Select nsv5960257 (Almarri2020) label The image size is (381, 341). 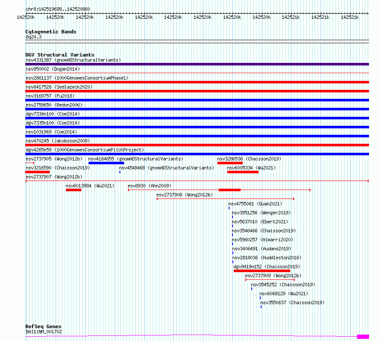tap(262, 240)
